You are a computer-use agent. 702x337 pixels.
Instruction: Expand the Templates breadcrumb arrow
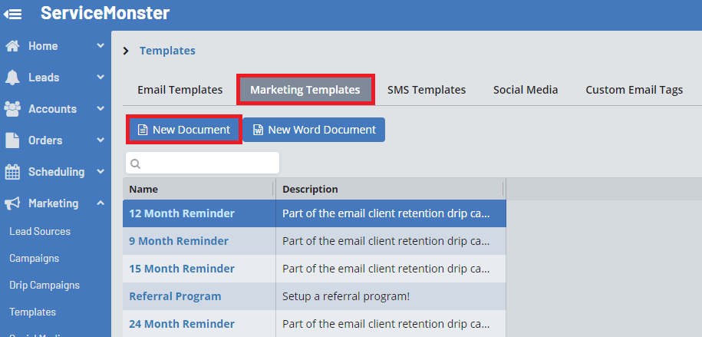coord(127,51)
